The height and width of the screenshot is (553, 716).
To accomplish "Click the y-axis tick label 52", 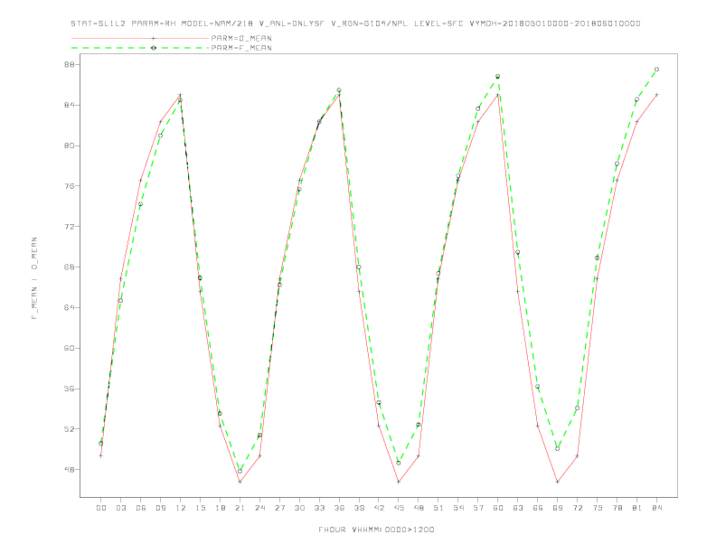I will [70, 429].
